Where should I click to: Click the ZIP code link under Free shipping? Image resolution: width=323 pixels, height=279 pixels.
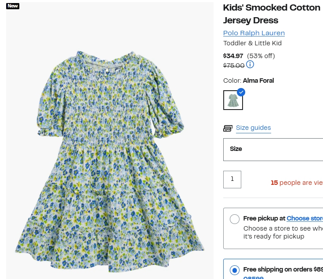[253, 277]
